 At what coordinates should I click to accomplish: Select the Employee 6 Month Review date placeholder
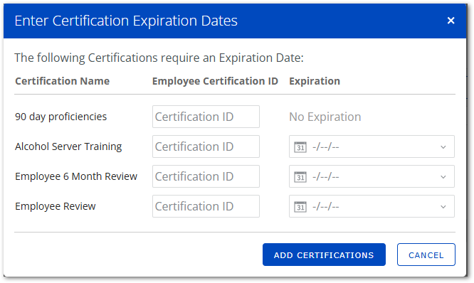tap(325, 176)
